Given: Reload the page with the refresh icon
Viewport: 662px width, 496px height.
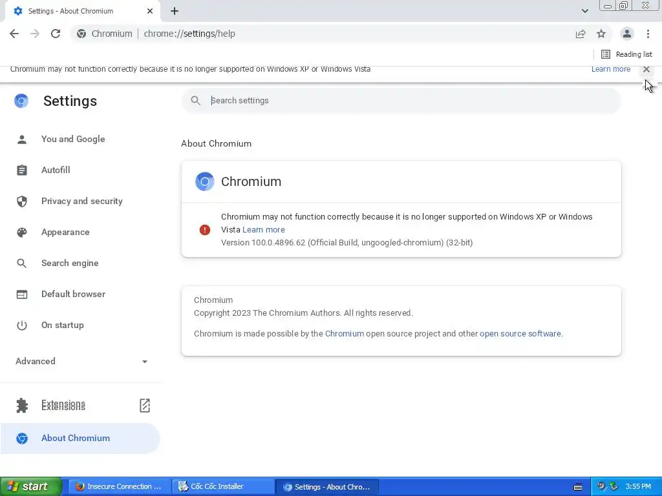Looking at the screenshot, I should [x=56, y=34].
